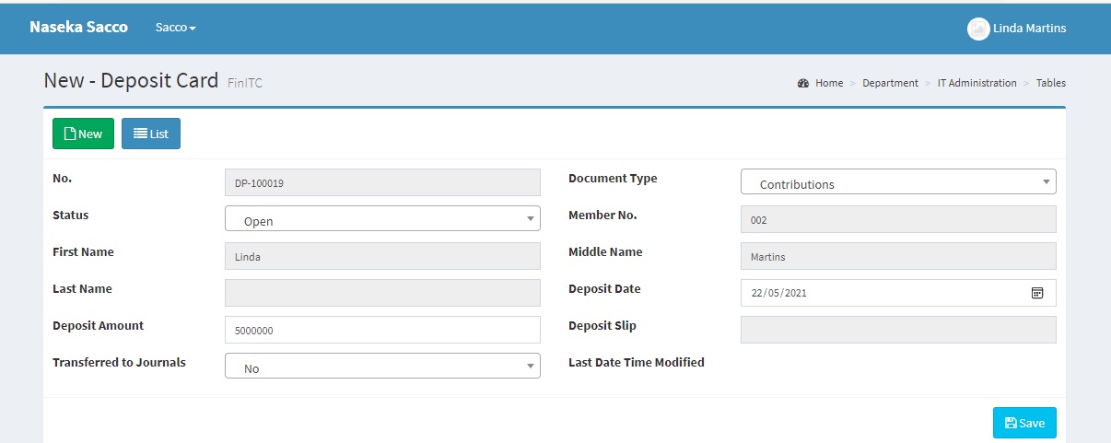Click the Deposit Amount input field
Screen dimensions: 1111x443
(382, 330)
